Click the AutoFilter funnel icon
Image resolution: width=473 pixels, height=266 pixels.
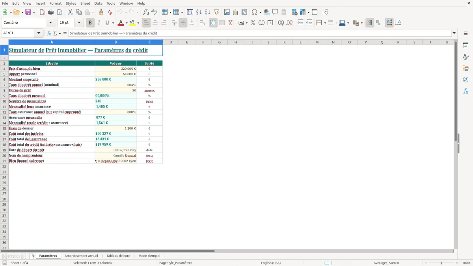[x=216, y=12]
